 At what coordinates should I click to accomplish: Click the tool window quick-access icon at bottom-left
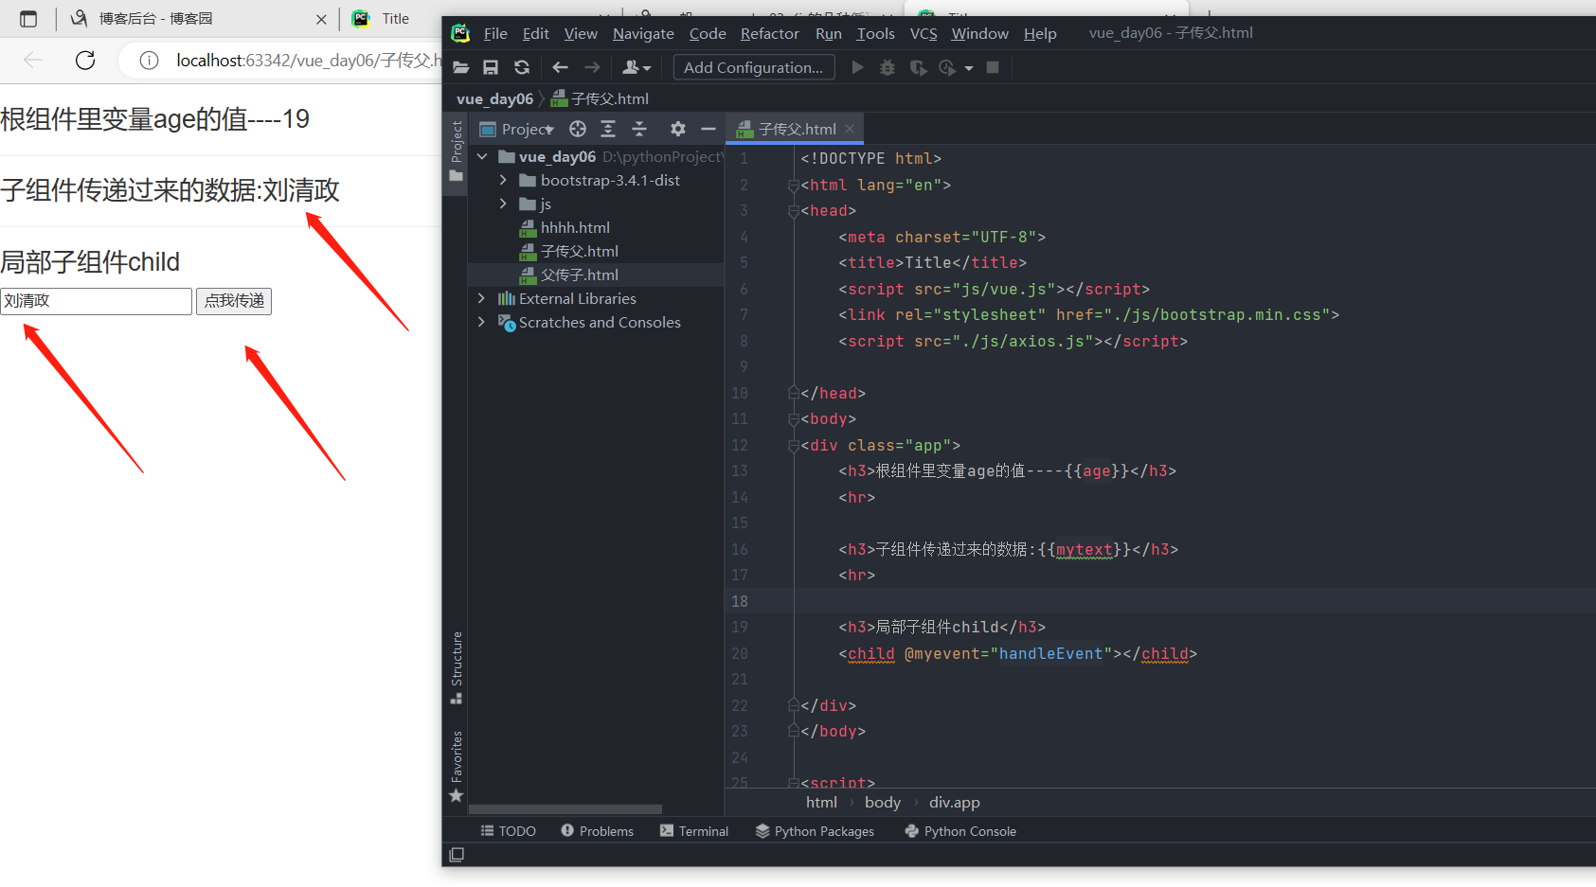point(457,855)
